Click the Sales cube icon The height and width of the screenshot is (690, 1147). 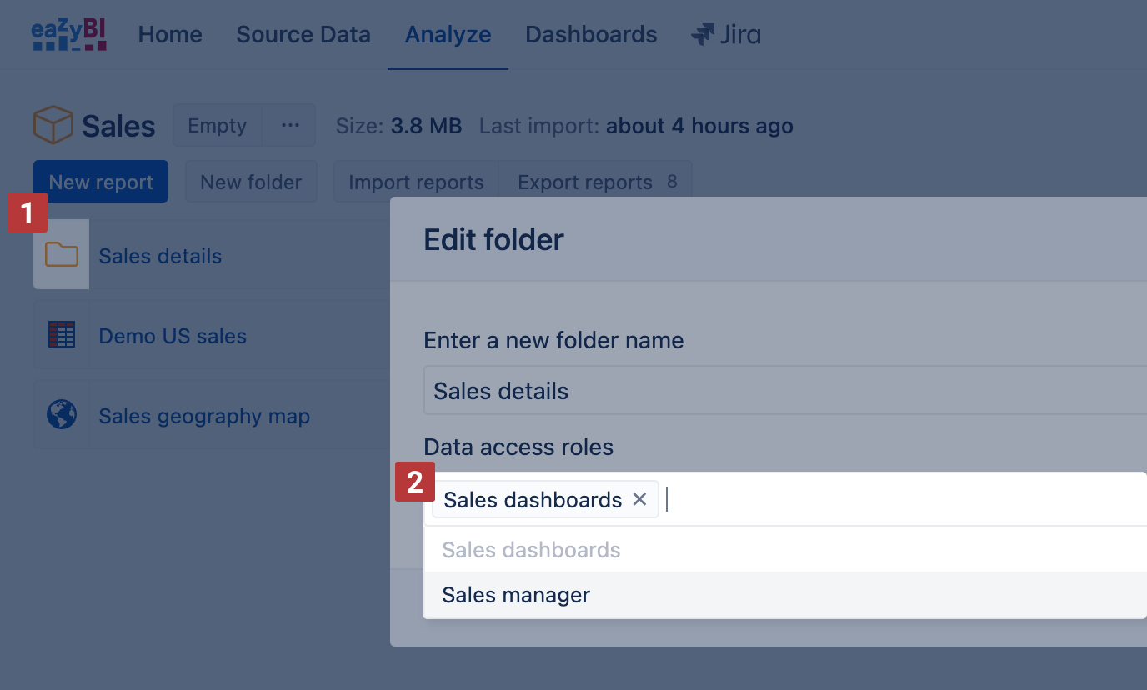pyautogui.click(x=53, y=126)
